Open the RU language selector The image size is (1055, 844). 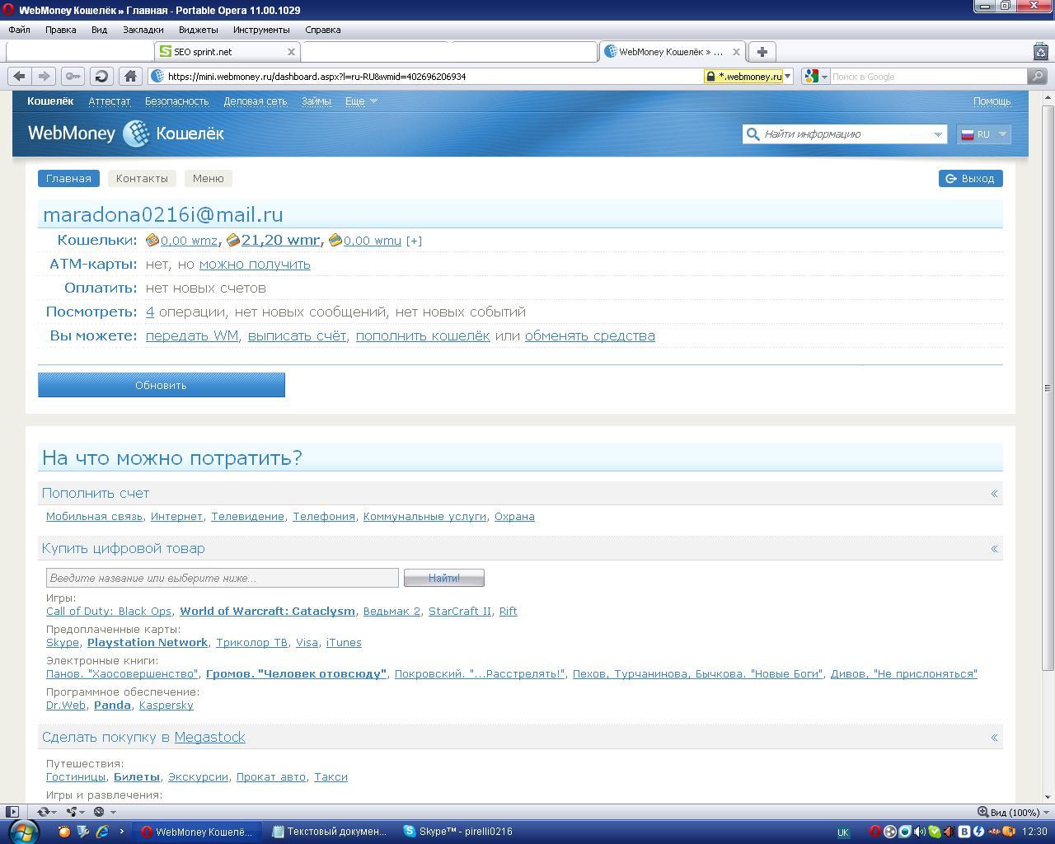tap(984, 134)
